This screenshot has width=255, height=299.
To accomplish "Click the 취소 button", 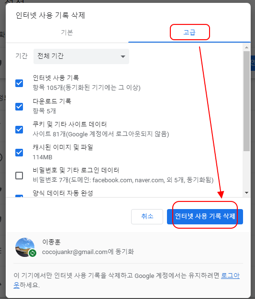I will coord(147,217).
